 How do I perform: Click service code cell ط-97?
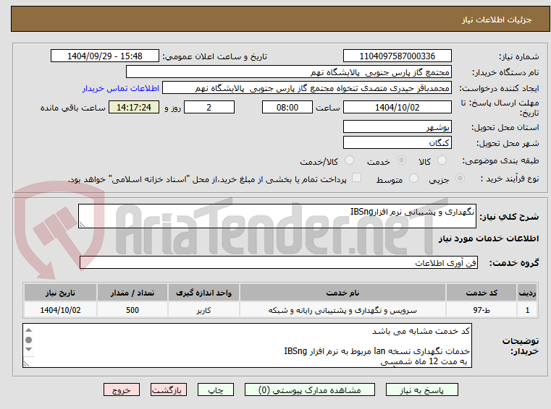pyautogui.click(x=481, y=311)
